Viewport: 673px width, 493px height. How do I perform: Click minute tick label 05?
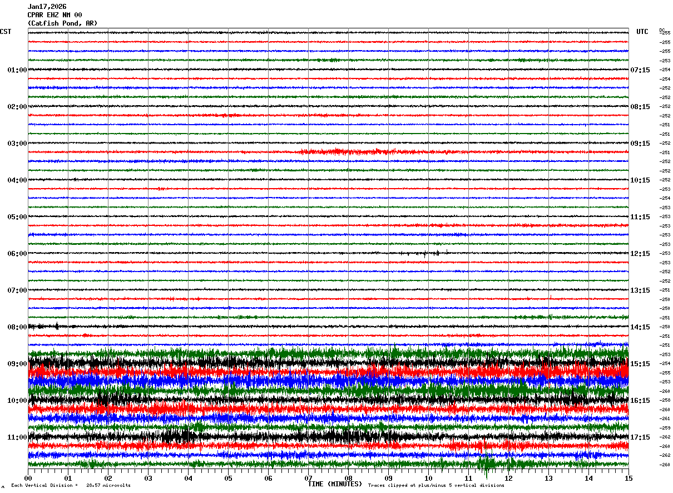point(229,478)
